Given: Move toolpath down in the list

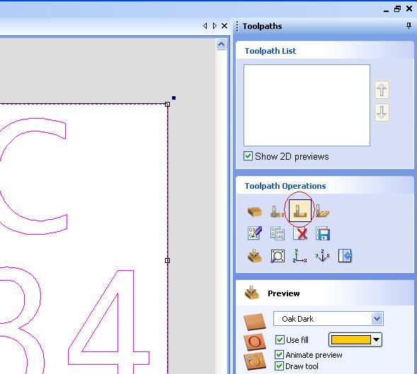Looking at the screenshot, I should (x=382, y=112).
